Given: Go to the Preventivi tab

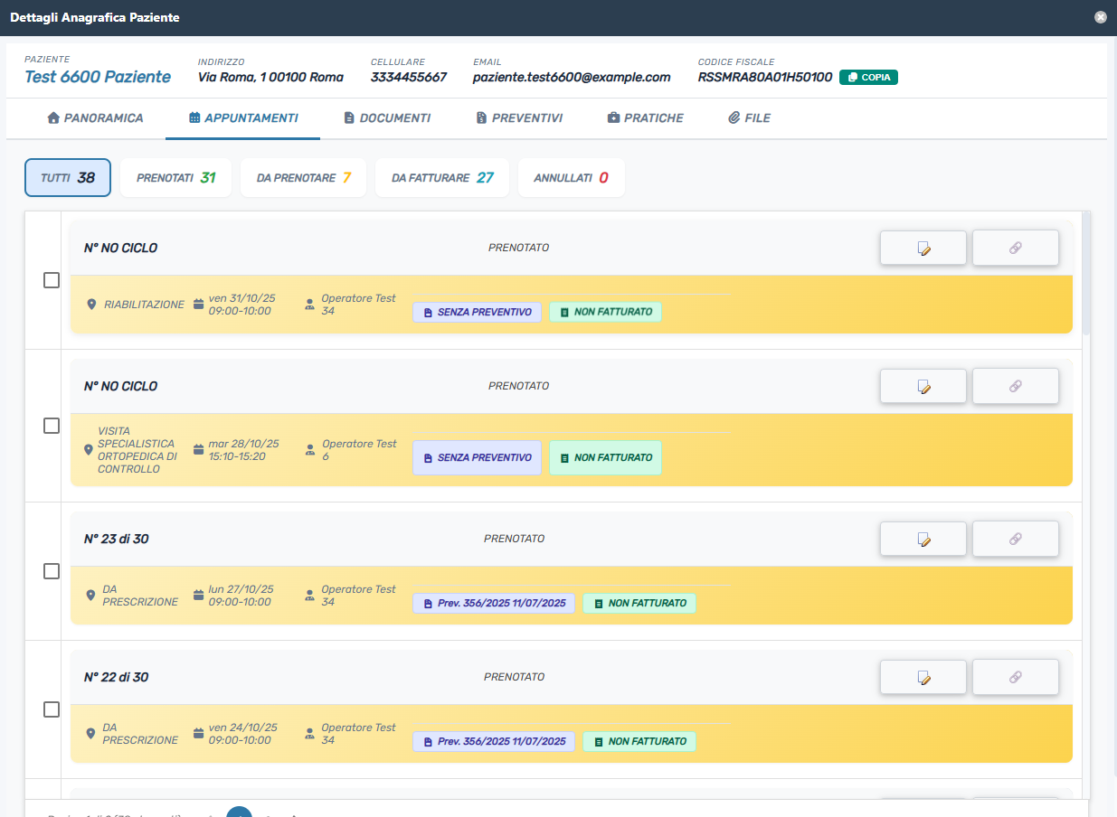Looking at the screenshot, I should click(x=519, y=117).
